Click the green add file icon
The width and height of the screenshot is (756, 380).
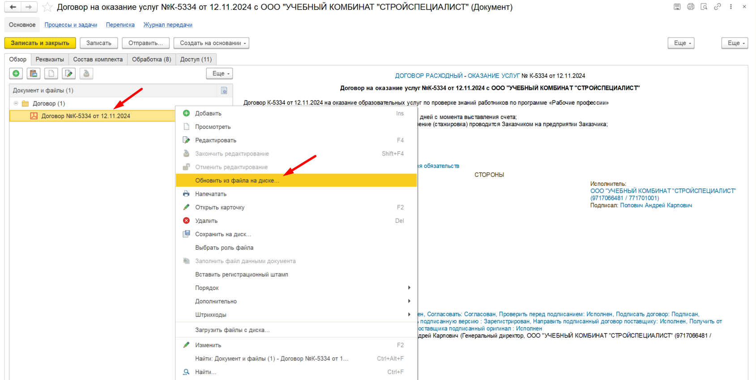[16, 73]
